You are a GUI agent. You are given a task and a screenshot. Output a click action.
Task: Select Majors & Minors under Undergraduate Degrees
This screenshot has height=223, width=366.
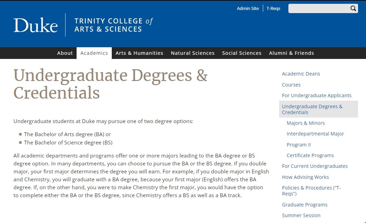click(306, 123)
